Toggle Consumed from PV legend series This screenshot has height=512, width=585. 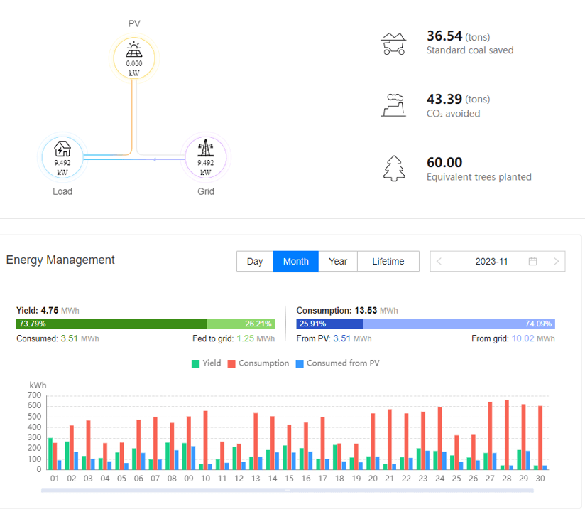(x=338, y=363)
